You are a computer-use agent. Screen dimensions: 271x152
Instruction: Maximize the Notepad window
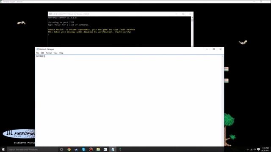[214, 49]
